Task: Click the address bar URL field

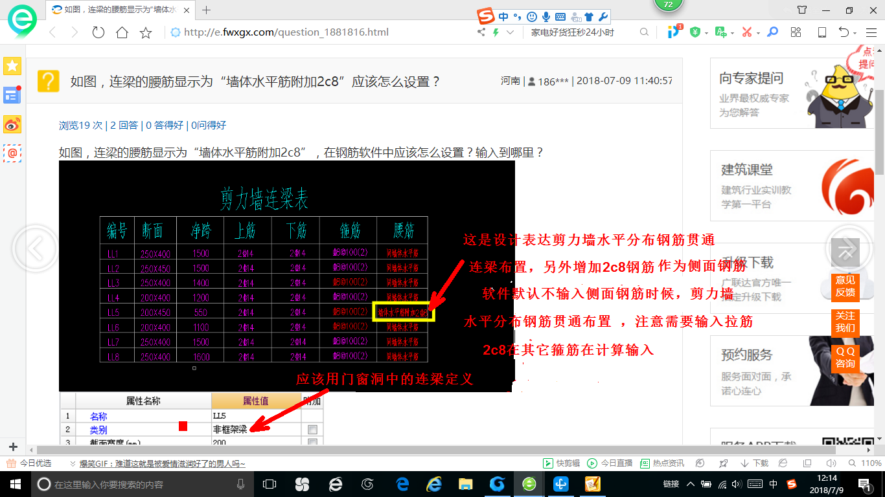Action: click(321, 32)
